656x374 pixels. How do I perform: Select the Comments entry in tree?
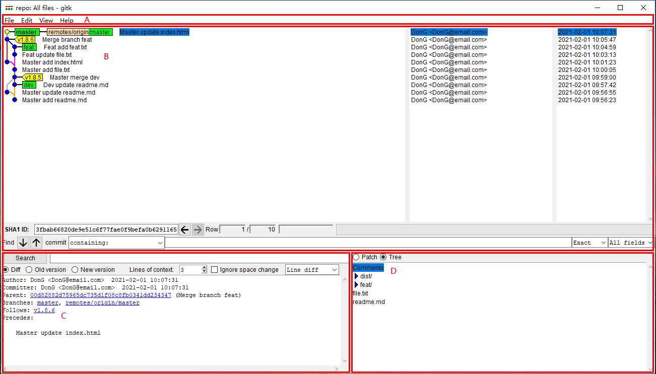pos(368,268)
